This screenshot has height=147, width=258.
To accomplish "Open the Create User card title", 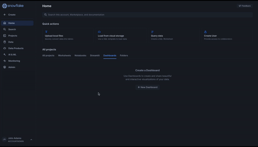I will point(210,36).
